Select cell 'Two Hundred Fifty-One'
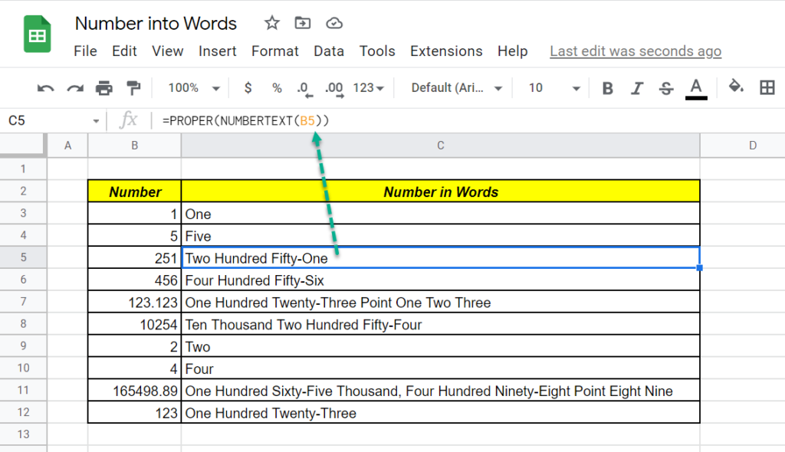This screenshot has height=452, width=785. pyautogui.click(x=441, y=257)
